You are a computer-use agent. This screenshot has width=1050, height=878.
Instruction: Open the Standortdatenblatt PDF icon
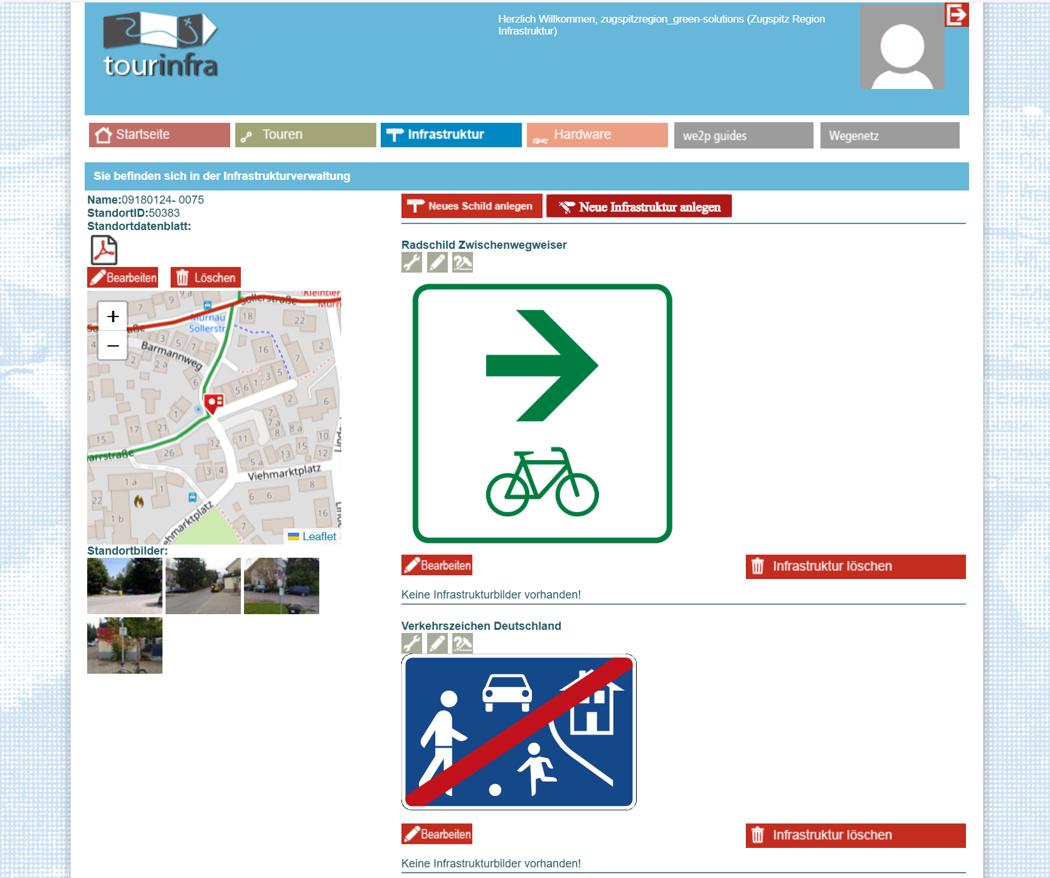104,250
